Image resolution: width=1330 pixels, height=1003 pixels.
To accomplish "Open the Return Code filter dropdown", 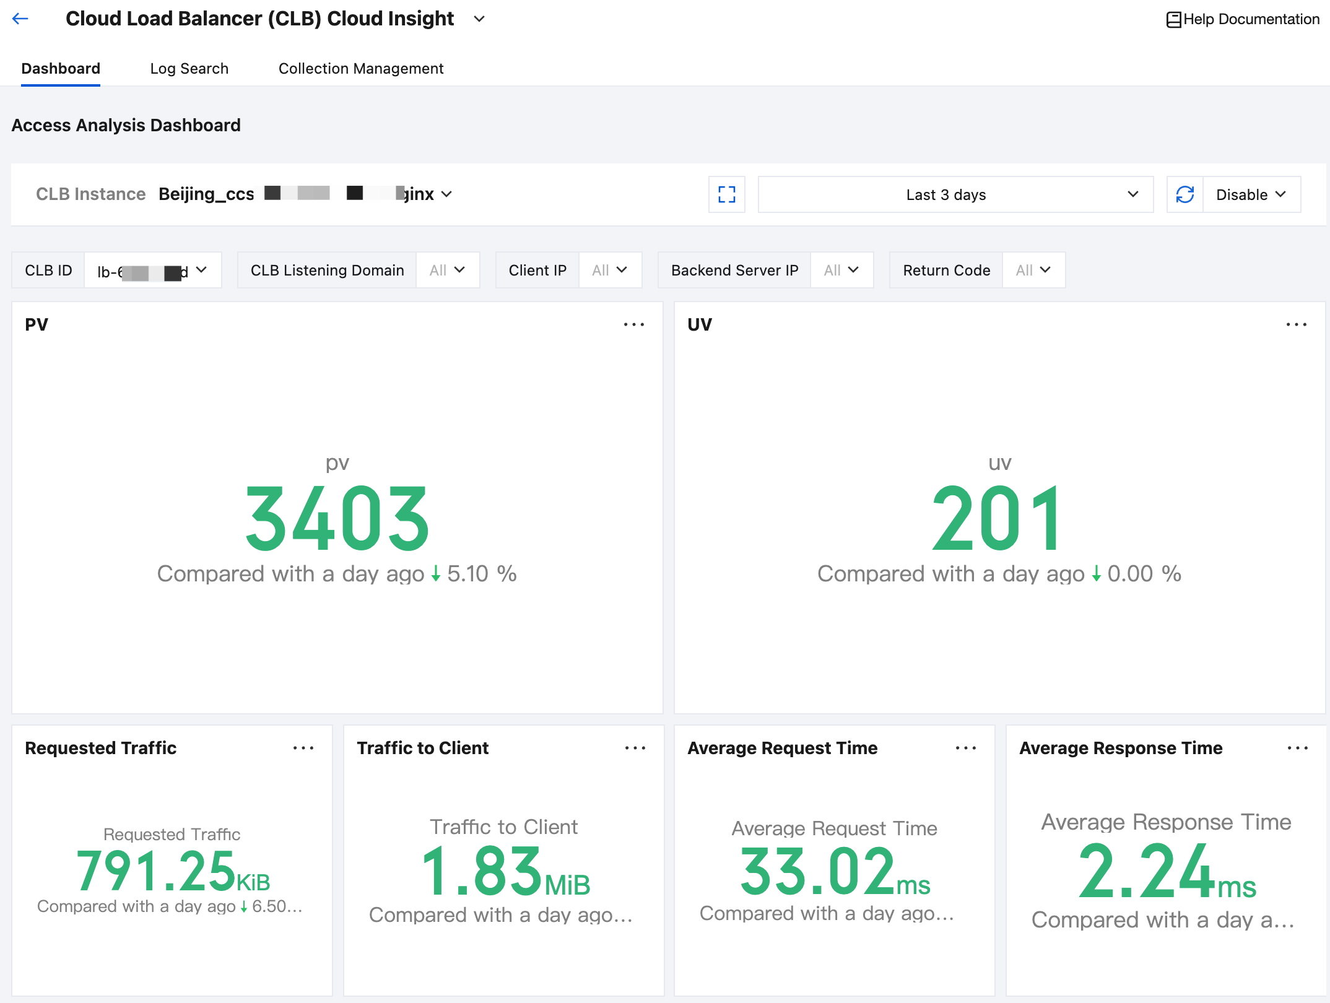I will 1033,270.
